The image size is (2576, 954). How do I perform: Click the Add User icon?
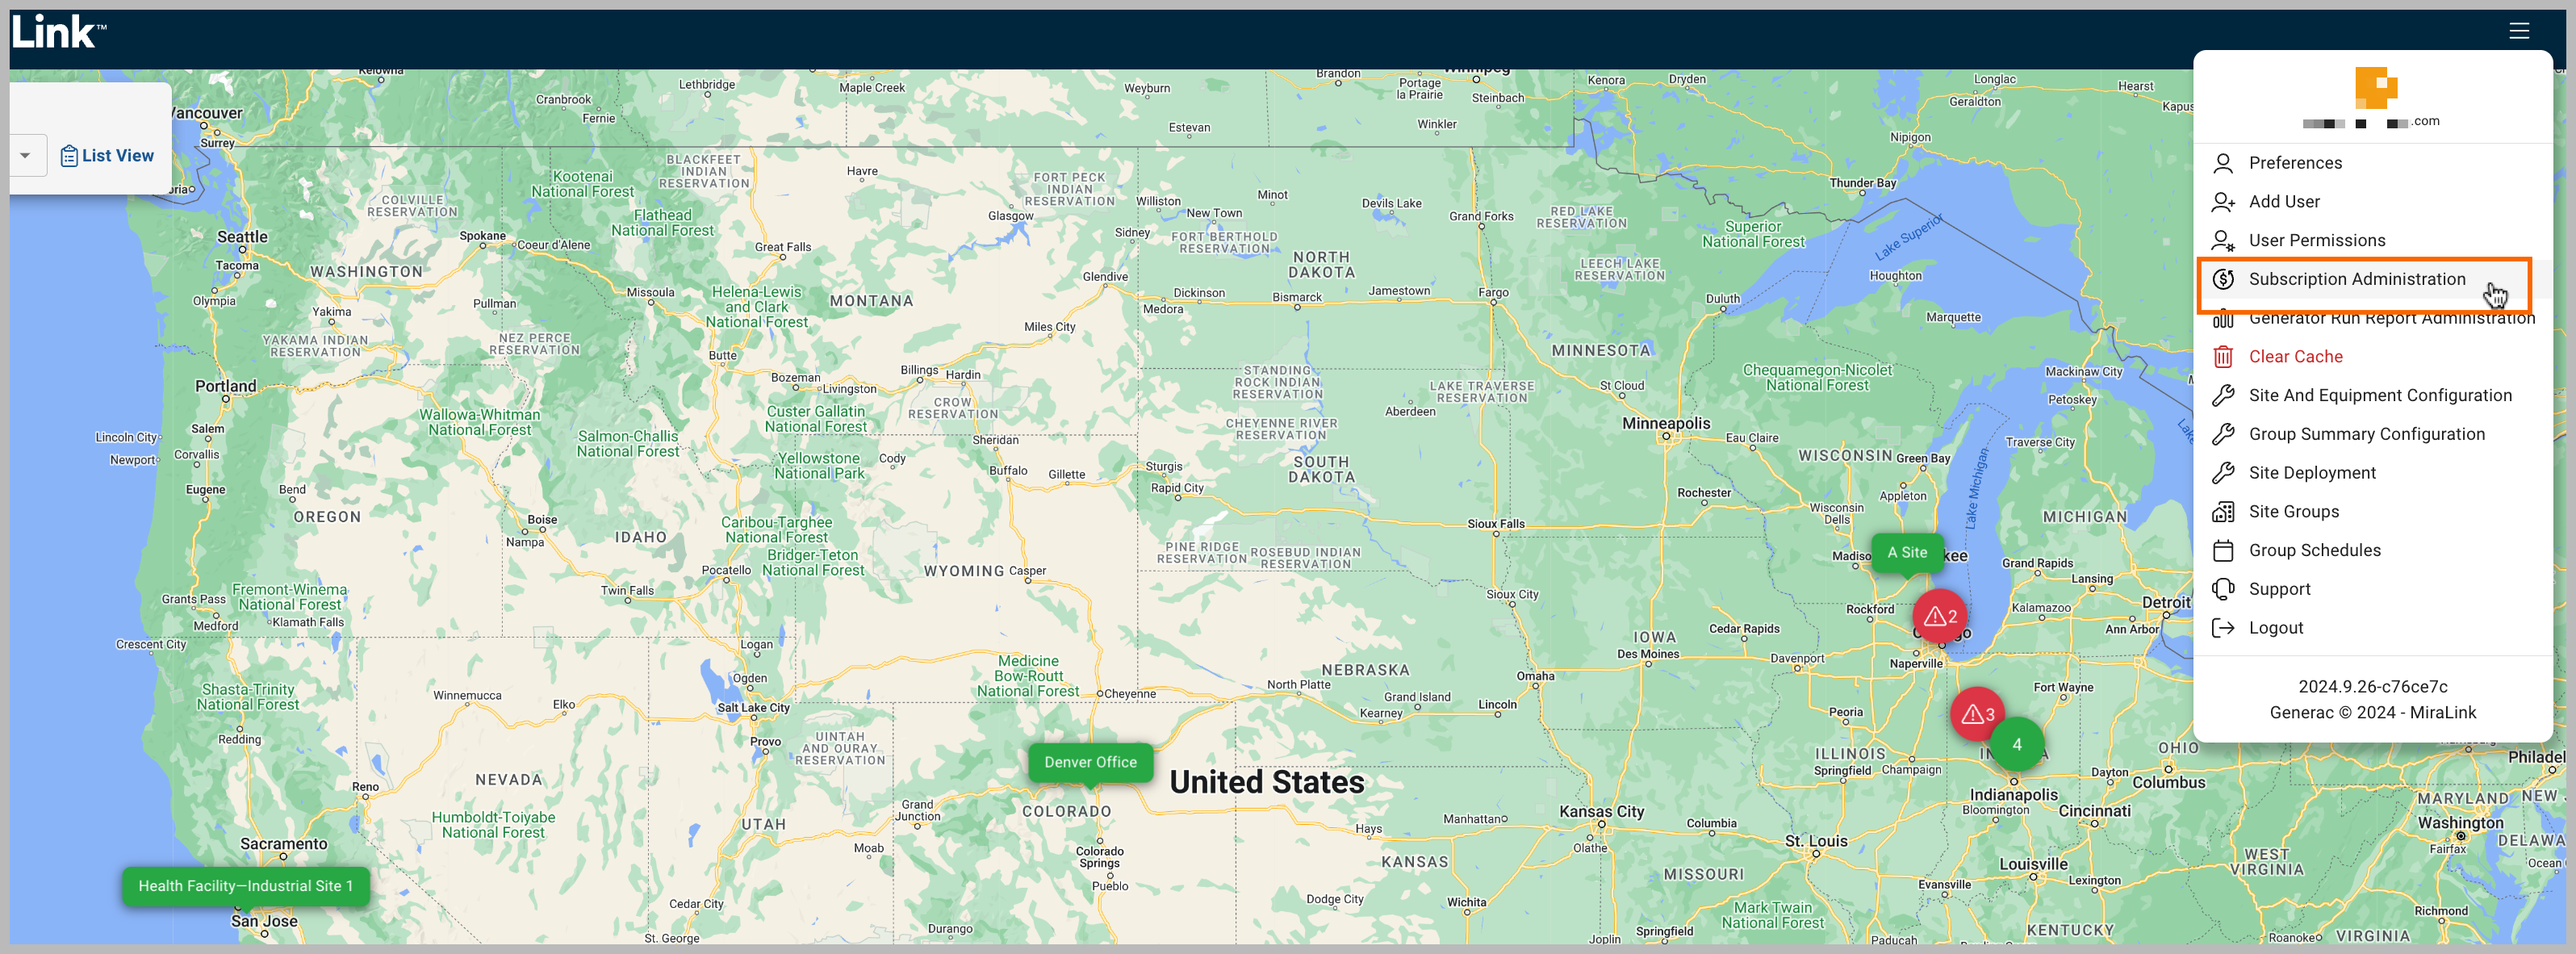(2224, 200)
